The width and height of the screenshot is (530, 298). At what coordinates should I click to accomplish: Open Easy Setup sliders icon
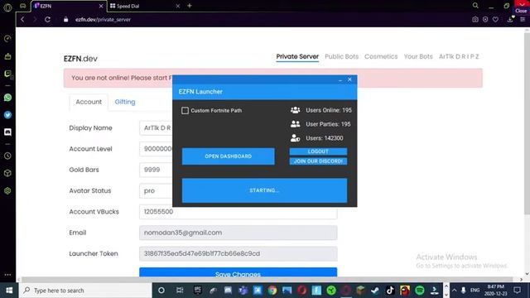point(523,20)
